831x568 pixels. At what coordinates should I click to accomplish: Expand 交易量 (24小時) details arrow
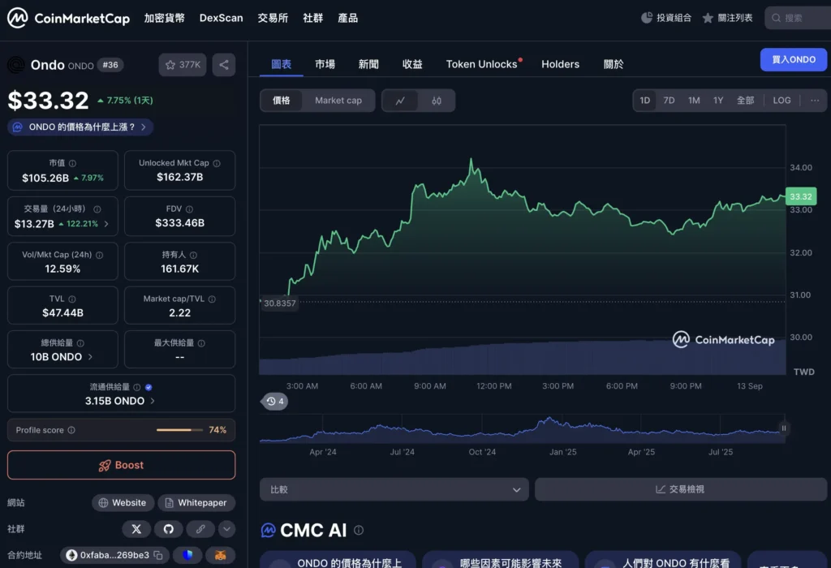[106, 224]
